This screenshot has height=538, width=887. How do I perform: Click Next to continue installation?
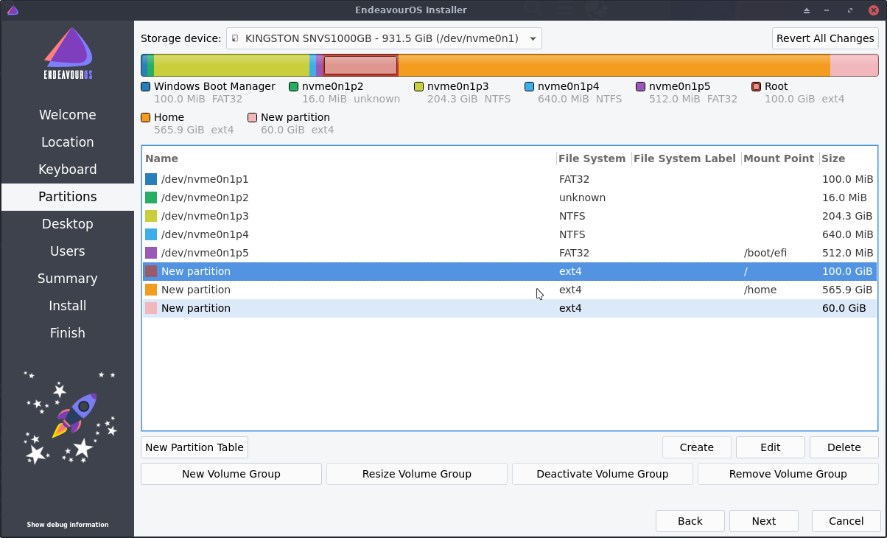tap(764, 521)
